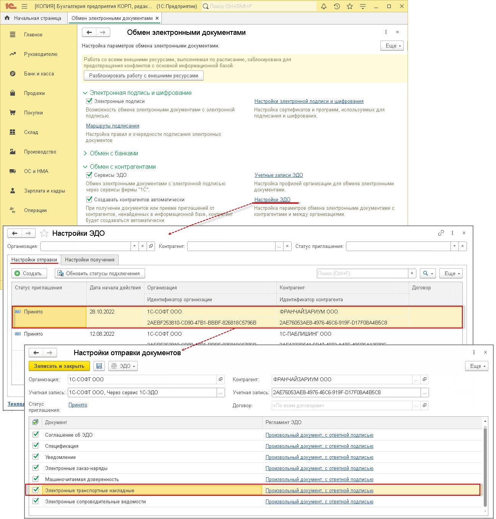Open Еще menu in Настройки отправки документов
Image resolution: width=496 pixels, height=519 pixels.
pos(476,366)
